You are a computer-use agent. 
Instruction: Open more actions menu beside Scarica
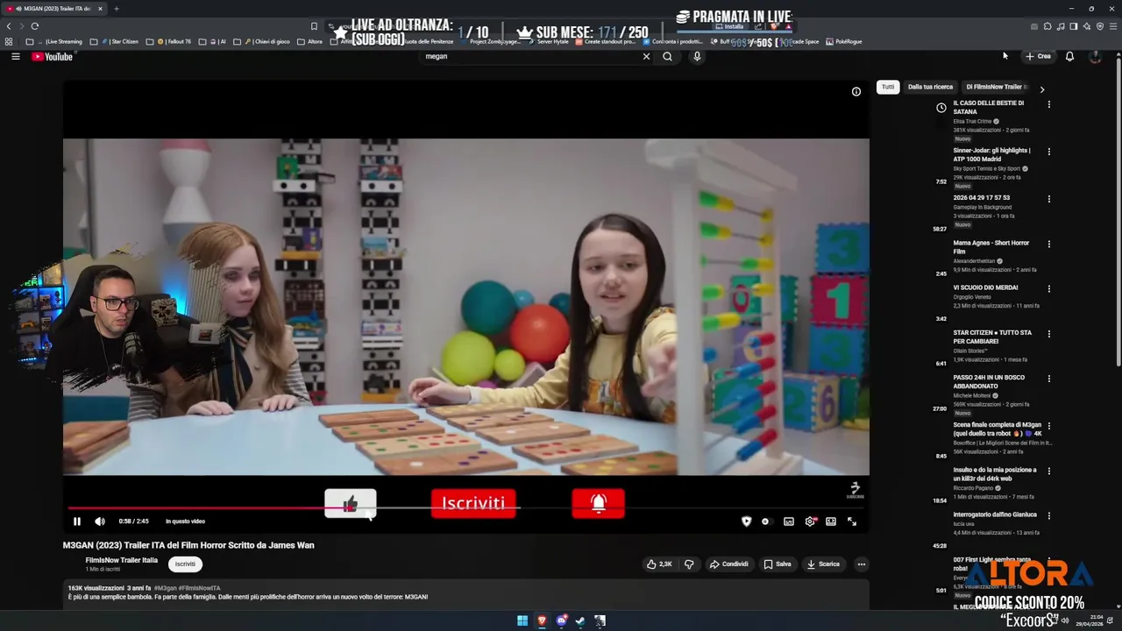click(862, 564)
